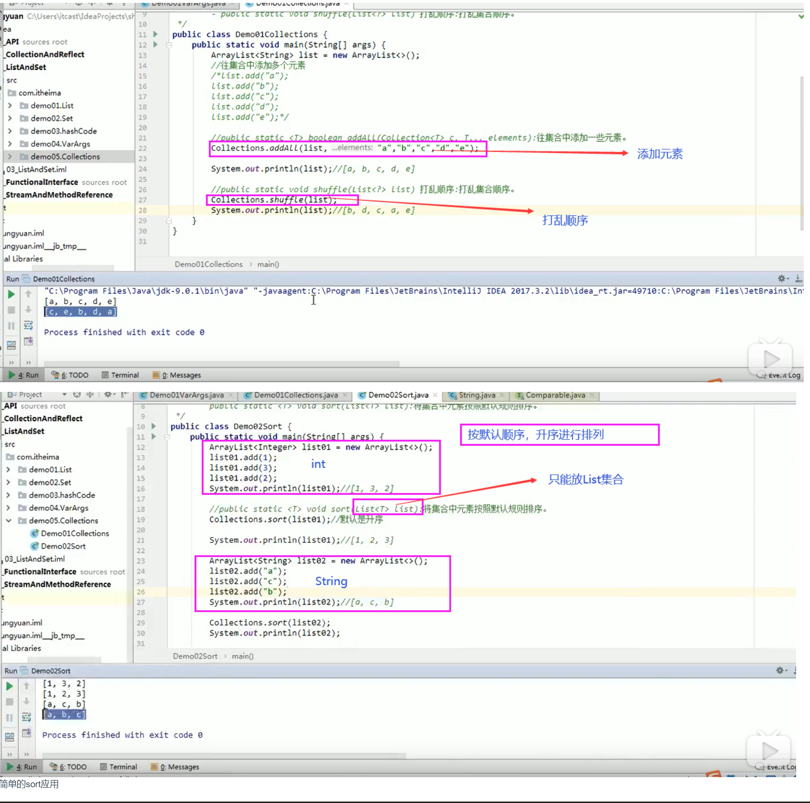Viewport: 810px width, 803px height.
Task: Click the Pause icon in the Demo01Collections run panel
Action: coord(11,326)
